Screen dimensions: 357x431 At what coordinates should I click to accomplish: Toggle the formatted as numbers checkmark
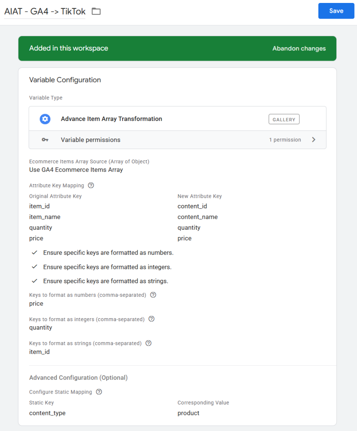click(34, 253)
